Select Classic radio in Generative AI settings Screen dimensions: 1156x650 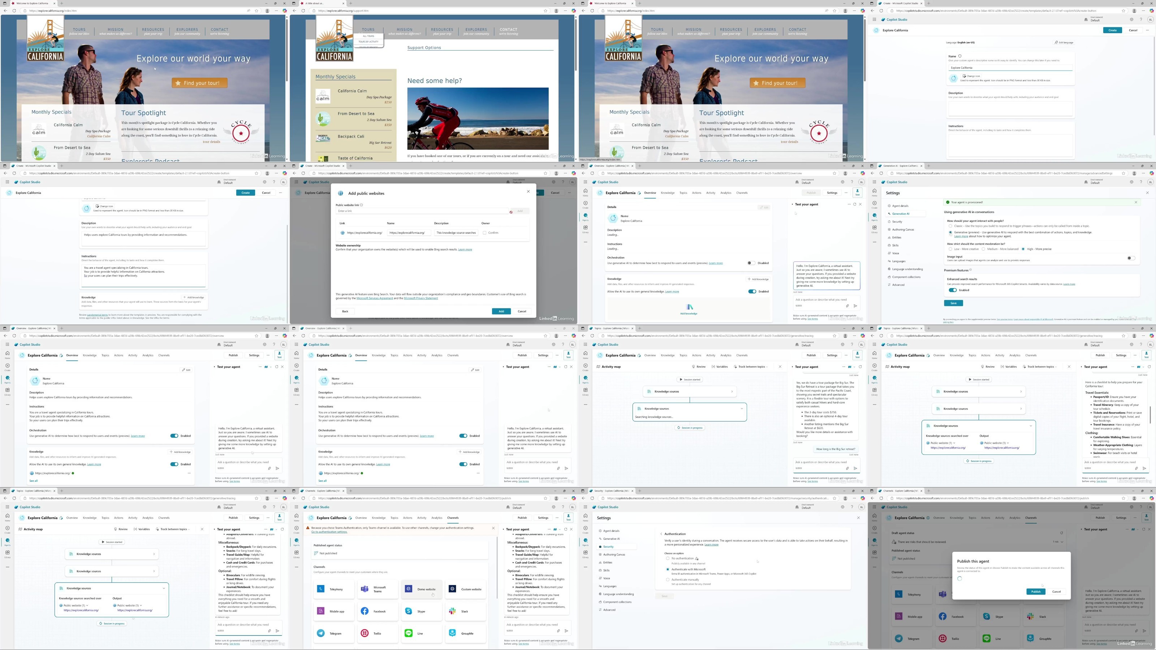950,226
